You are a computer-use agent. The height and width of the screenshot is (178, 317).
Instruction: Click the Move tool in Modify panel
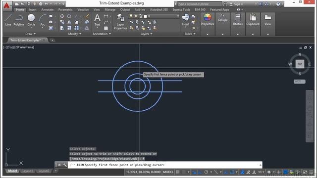point(62,16)
